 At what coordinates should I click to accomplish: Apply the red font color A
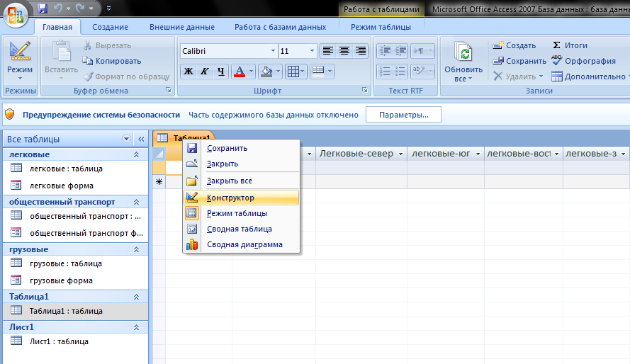[240, 72]
